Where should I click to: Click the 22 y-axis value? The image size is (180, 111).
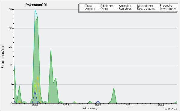(11, 47)
